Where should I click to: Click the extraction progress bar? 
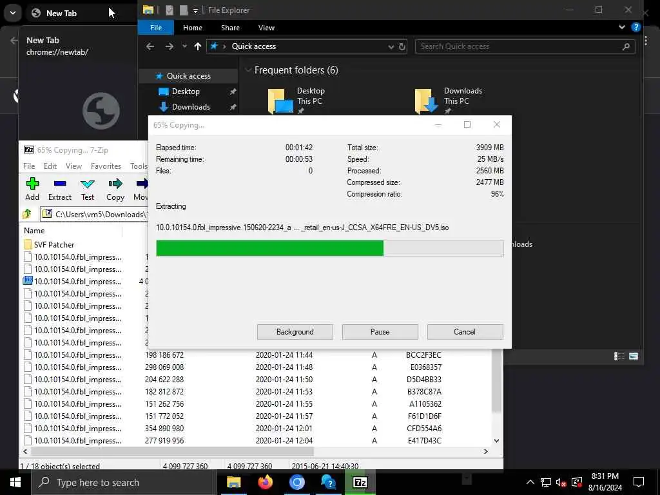coord(329,248)
